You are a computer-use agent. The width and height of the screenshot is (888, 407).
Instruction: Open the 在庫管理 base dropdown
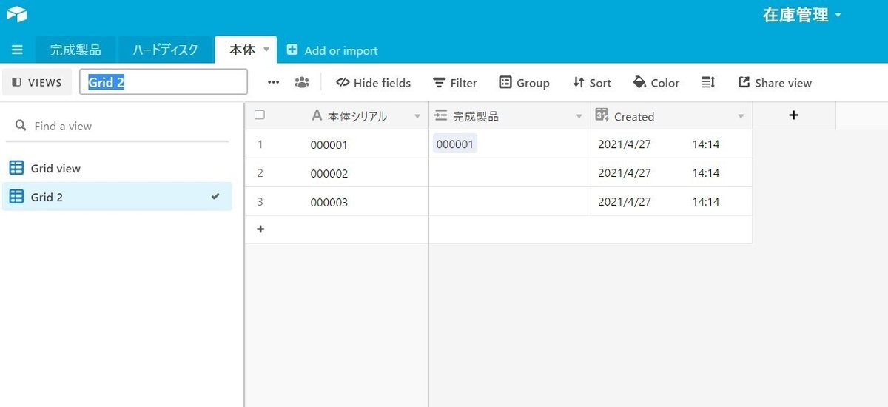point(803,15)
